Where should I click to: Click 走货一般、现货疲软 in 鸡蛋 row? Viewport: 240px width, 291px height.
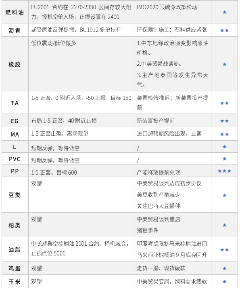[x=161, y=268]
